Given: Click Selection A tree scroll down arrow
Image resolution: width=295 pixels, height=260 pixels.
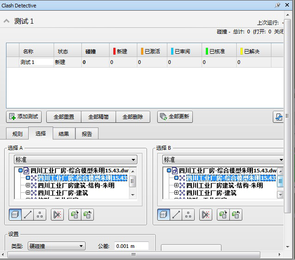Looking at the screenshot, I should 133,195.
